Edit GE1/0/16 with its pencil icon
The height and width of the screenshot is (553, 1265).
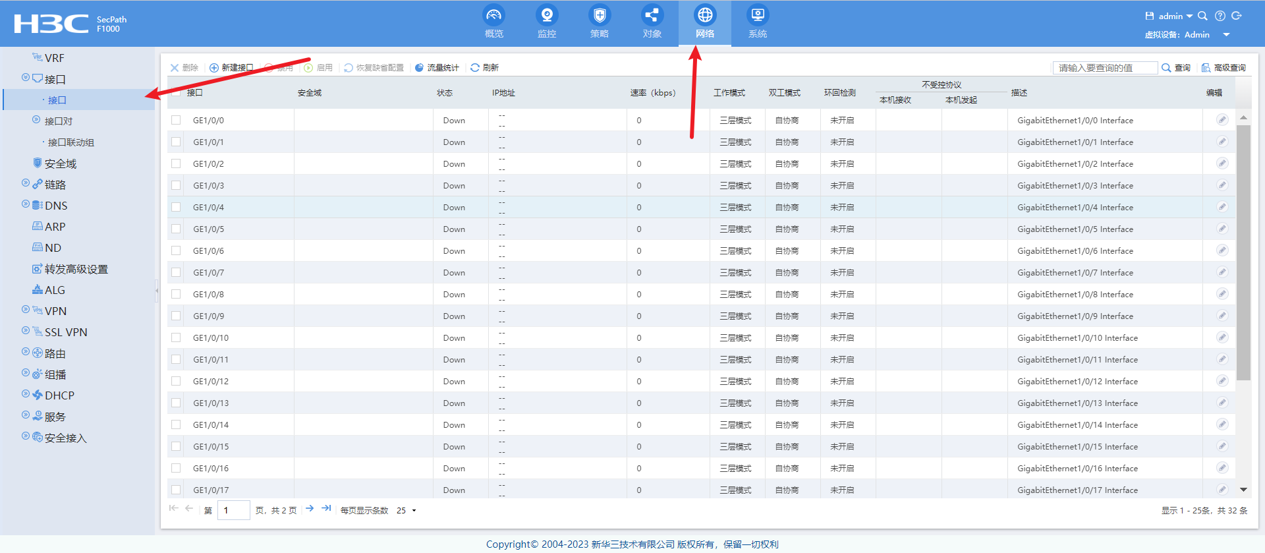[x=1222, y=467]
